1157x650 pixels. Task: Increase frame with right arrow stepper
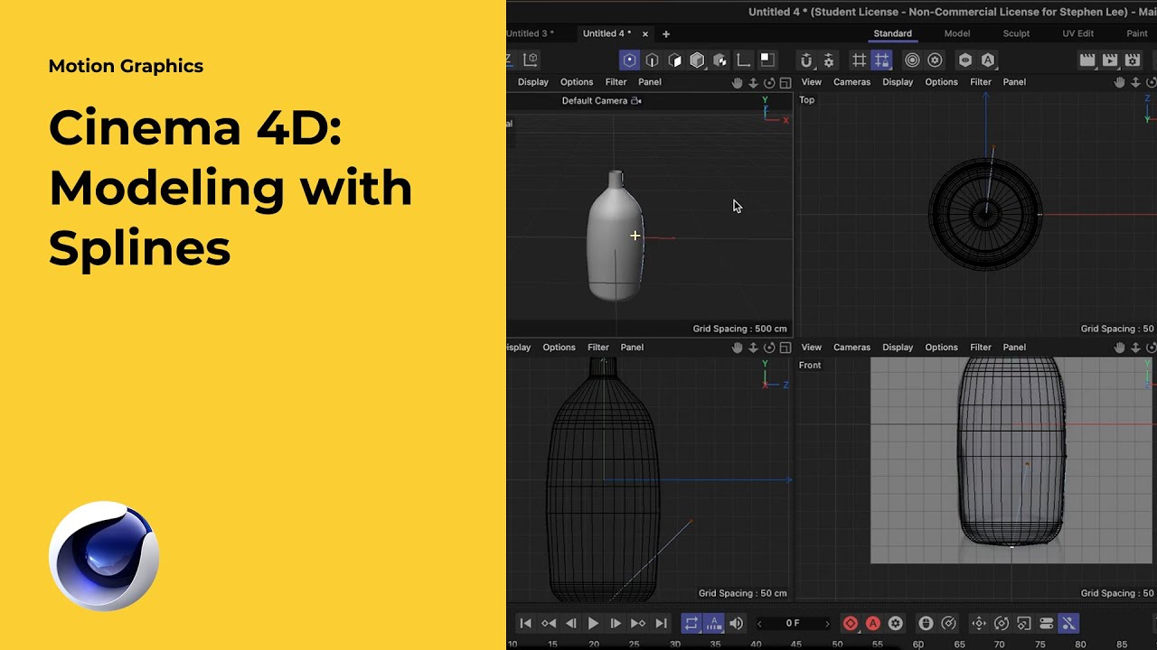(827, 624)
